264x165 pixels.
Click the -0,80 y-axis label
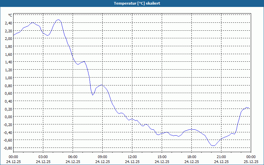coord(8,148)
